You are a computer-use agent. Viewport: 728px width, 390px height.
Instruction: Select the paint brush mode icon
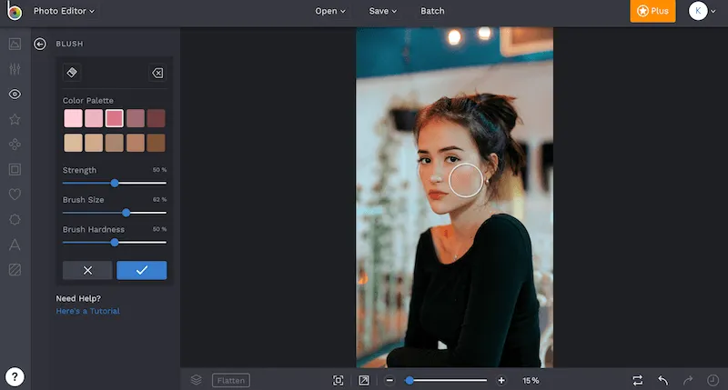click(x=73, y=73)
